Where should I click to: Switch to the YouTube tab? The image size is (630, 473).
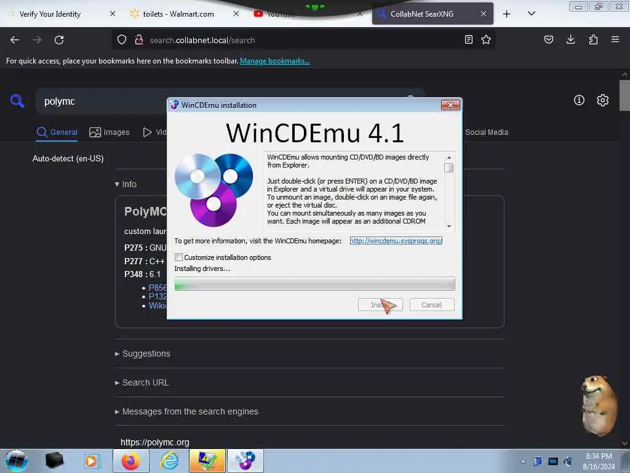tap(281, 14)
